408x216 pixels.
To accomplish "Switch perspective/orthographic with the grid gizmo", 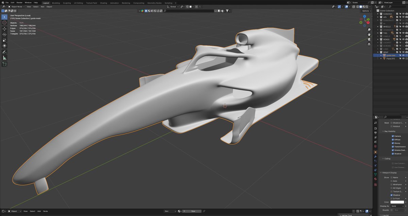I will (369, 44).
